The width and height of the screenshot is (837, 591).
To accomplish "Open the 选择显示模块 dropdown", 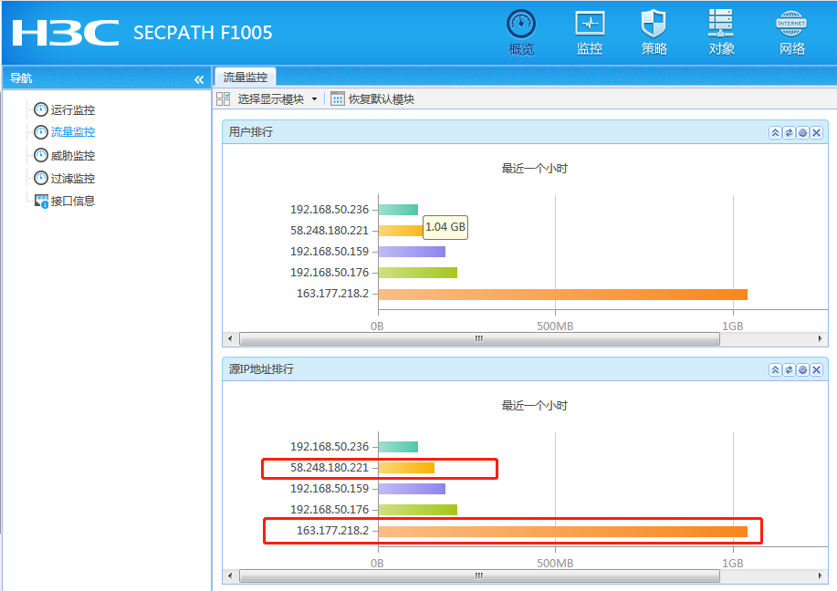I will pyautogui.click(x=267, y=98).
